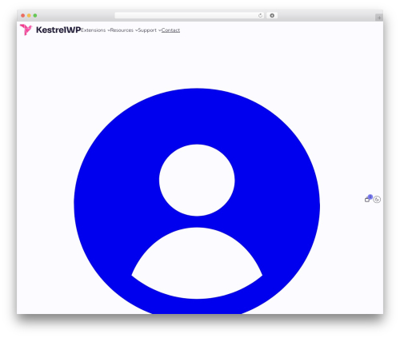This screenshot has width=400, height=338.
Task: Click the browser extension button beside address bar
Action: (x=272, y=16)
